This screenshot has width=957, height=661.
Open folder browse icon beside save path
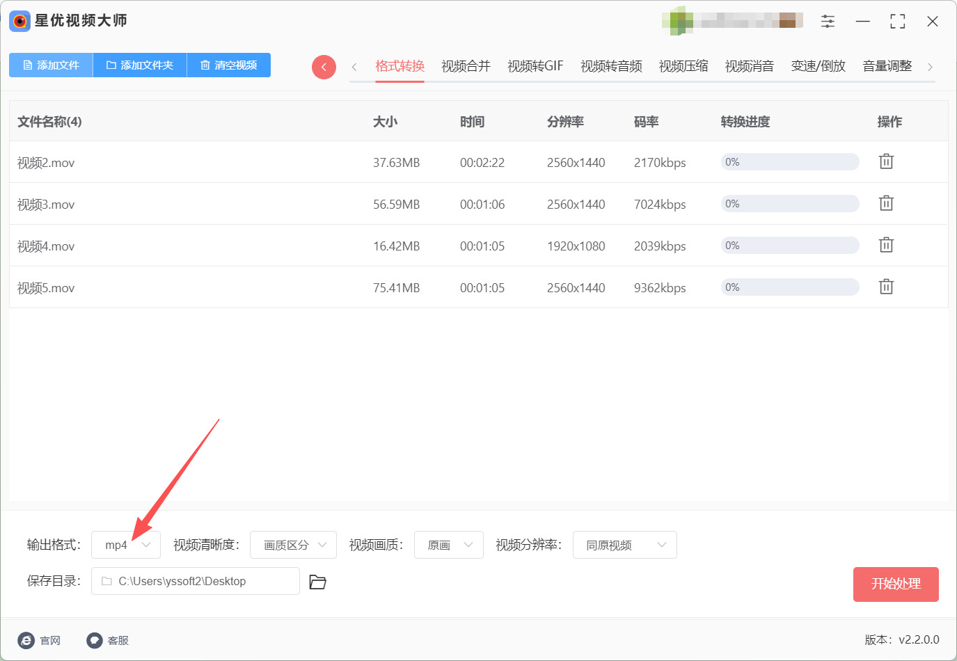click(317, 582)
